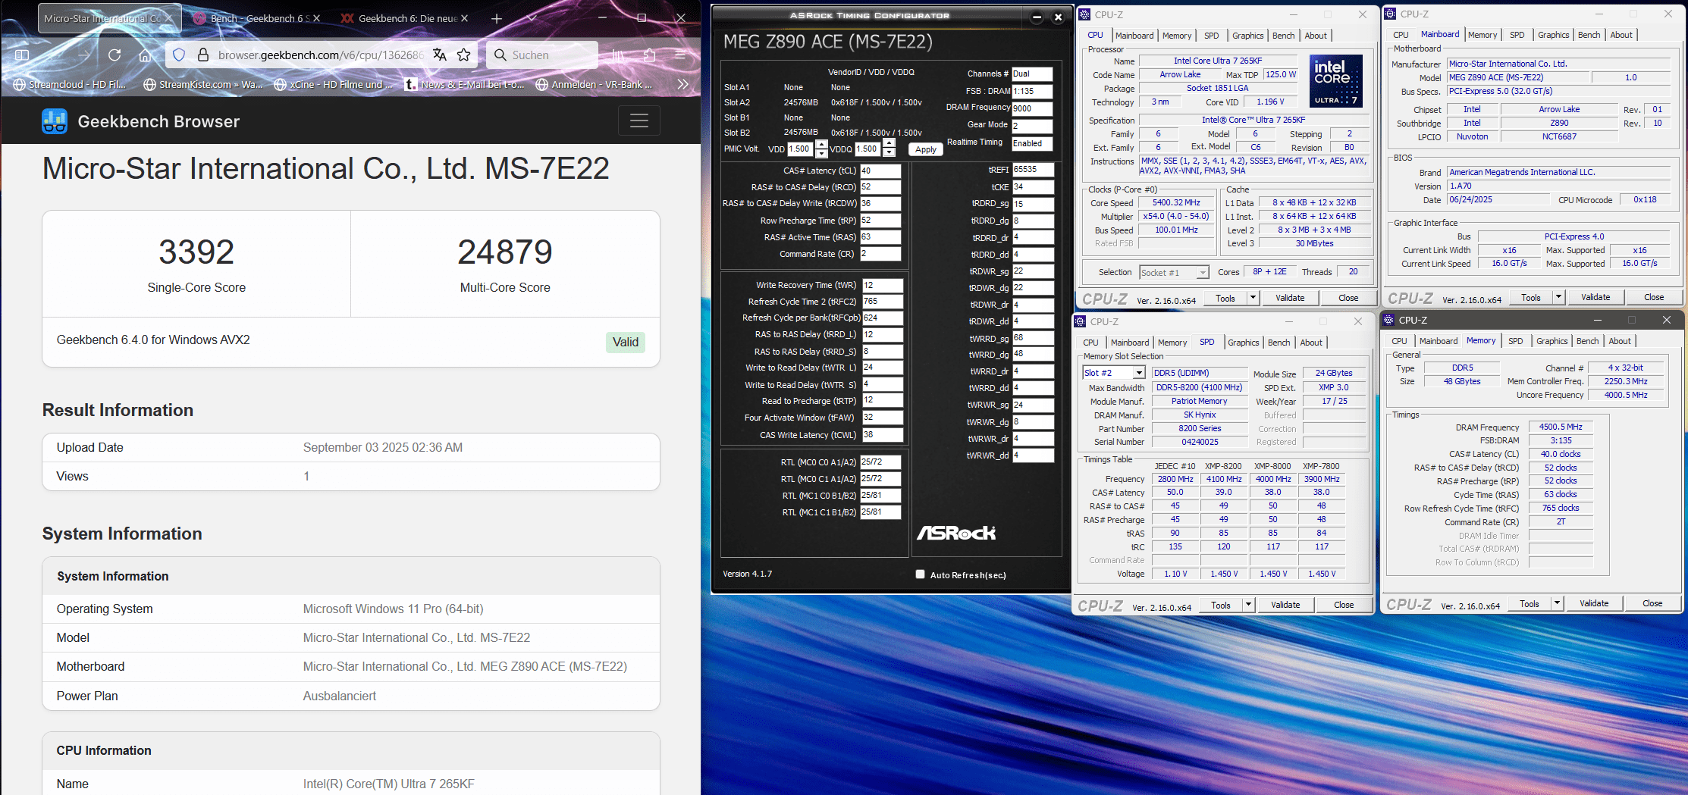Click the Intel Core Ultra 7 logo
Viewport: 1688px width, 795px height.
coord(1336,80)
